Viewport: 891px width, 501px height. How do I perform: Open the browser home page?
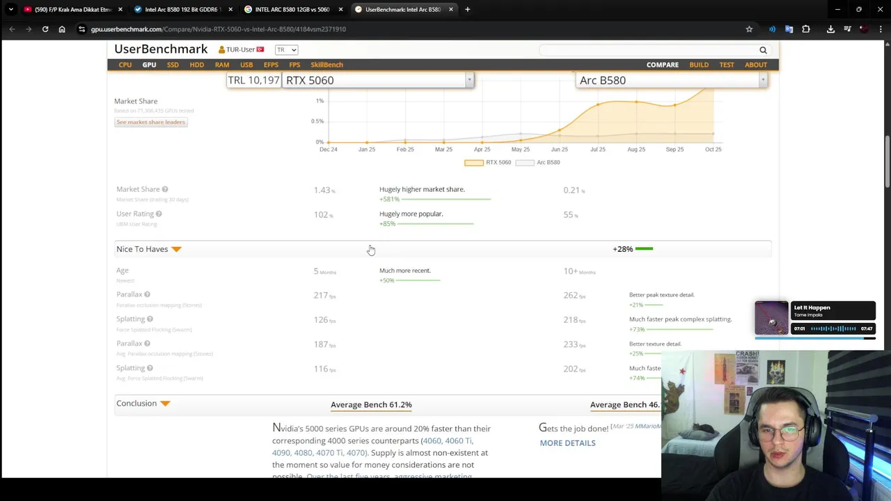click(x=62, y=29)
